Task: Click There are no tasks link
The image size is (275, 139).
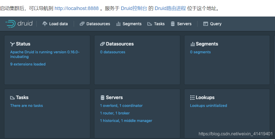Action: click(x=26, y=105)
